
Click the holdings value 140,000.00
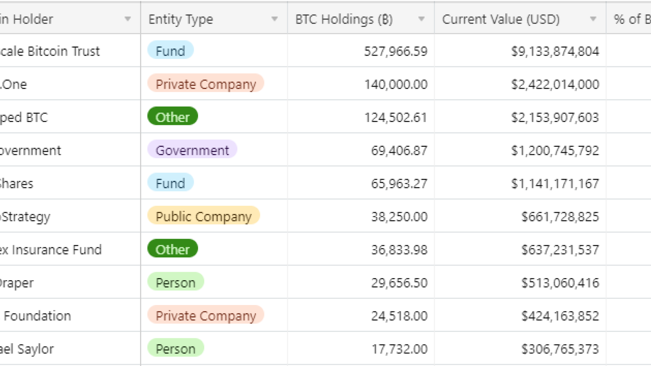[395, 84]
